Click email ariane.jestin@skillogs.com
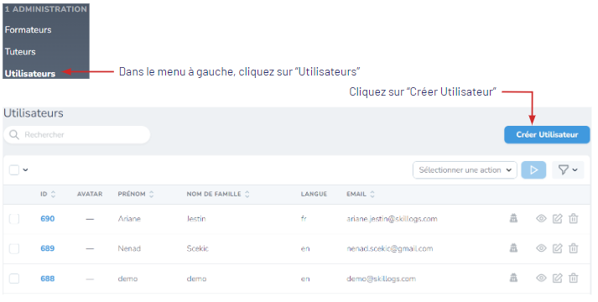598x302 pixels. (392, 219)
